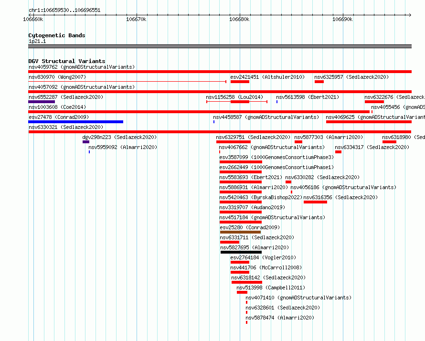Open the nsv6318980 variant label
This screenshot has width=425, height=341.
(404, 137)
